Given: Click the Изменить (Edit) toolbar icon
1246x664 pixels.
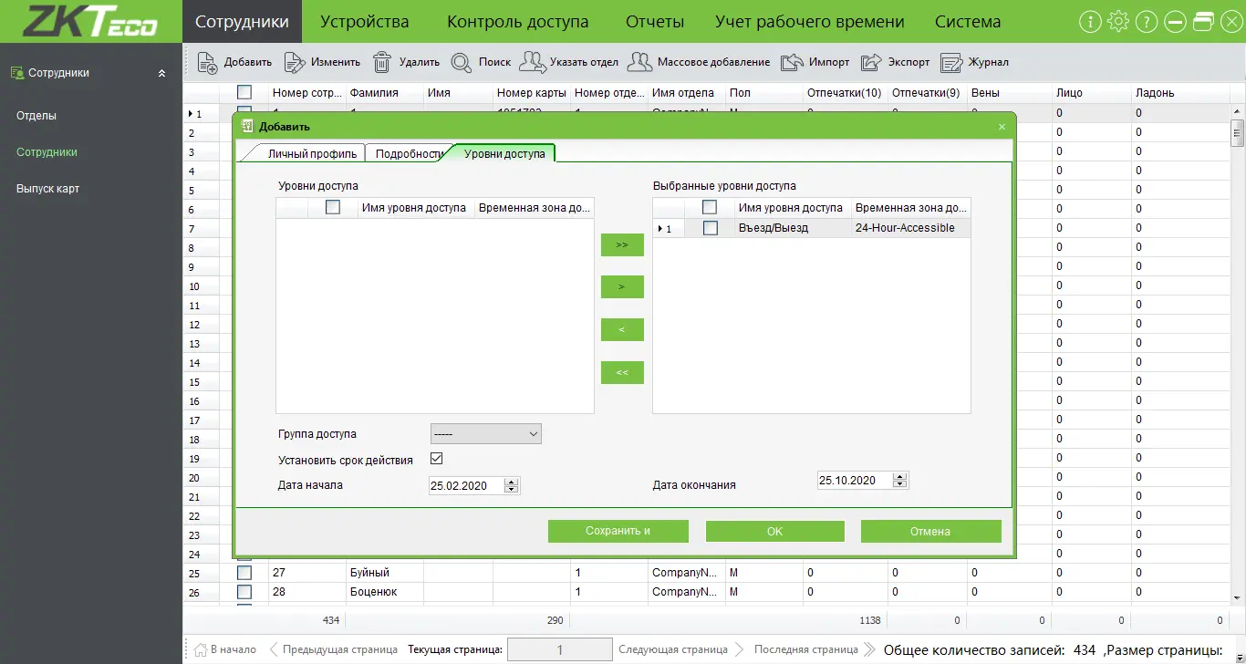Looking at the screenshot, I should coord(294,62).
